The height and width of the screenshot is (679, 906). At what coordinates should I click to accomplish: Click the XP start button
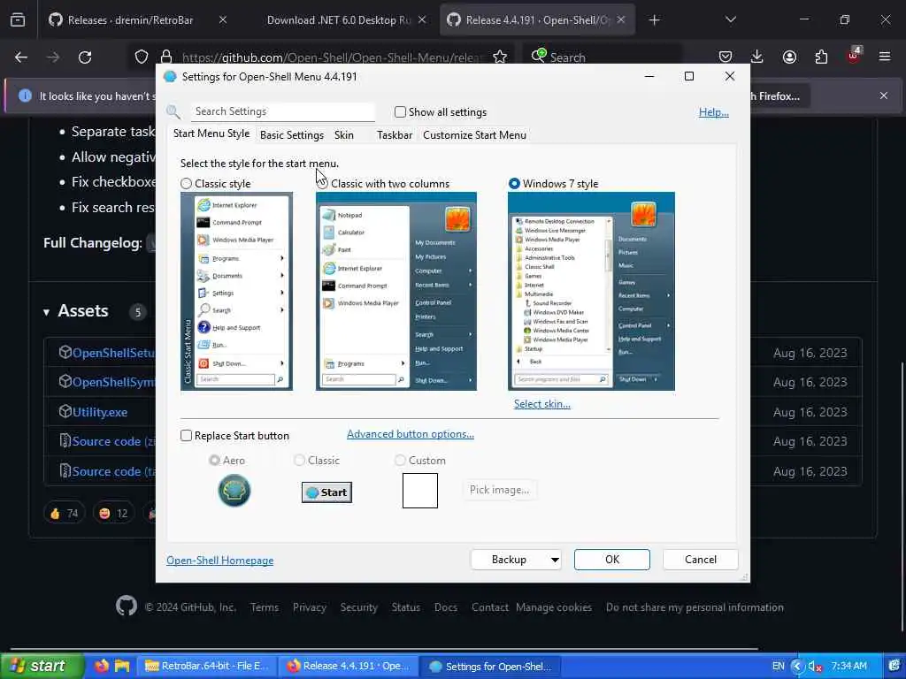pos(41,666)
